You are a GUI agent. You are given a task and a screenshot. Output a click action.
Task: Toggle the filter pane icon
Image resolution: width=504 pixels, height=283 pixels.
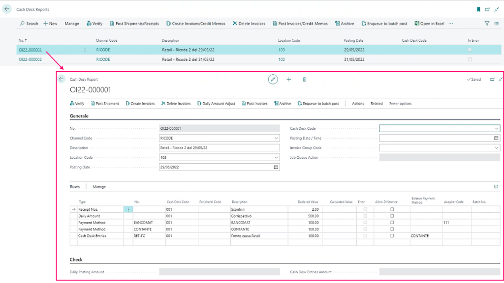pyautogui.click(x=487, y=24)
